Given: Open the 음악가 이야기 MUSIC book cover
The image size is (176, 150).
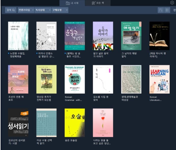Looking at the screenshot, I should 103,36.
